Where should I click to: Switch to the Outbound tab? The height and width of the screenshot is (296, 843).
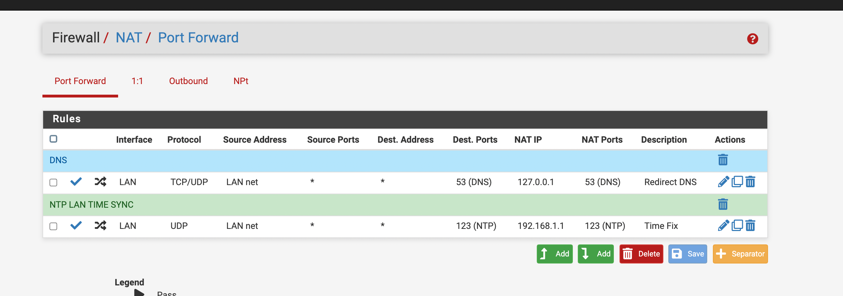188,81
